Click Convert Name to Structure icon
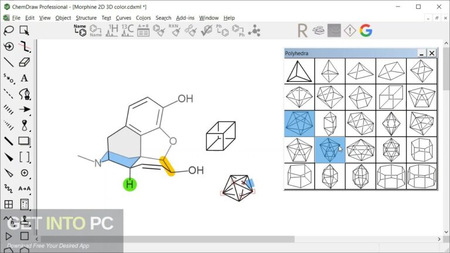 [80, 30]
